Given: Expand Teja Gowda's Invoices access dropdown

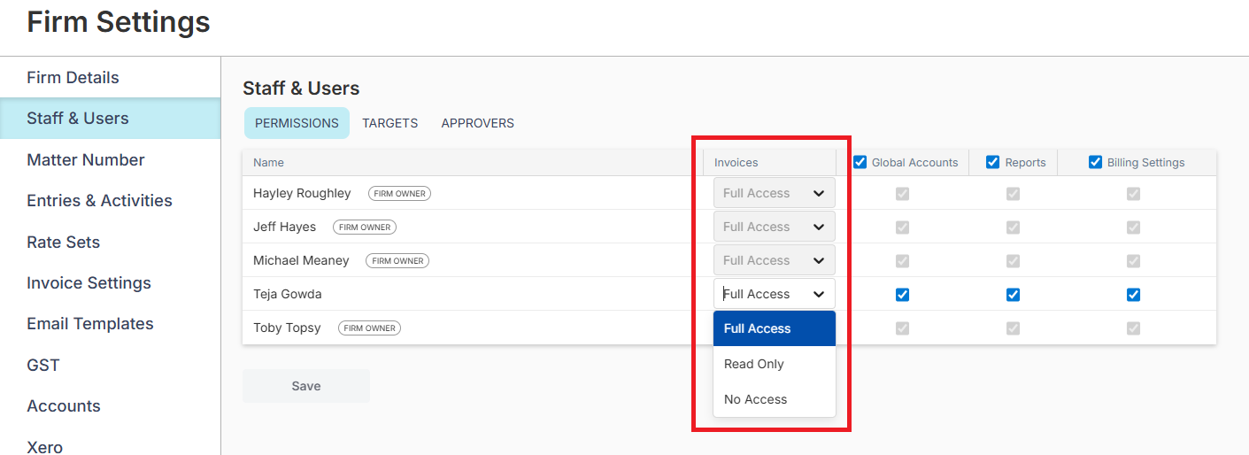Looking at the screenshot, I should [x=774, y=294].
